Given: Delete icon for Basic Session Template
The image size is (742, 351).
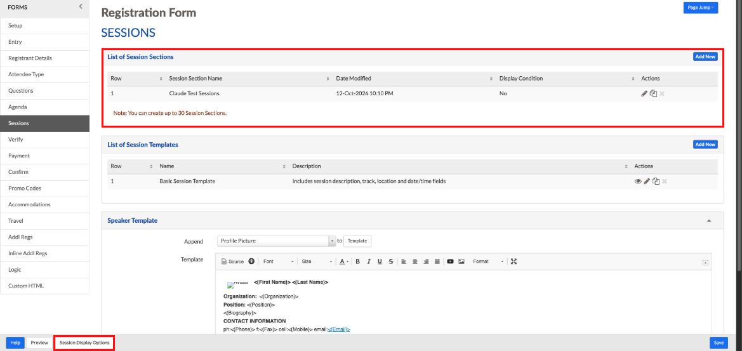Looking at the screenshot, I should [x=665, y=181].
